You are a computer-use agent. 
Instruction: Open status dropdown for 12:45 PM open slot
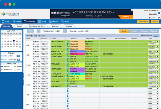(153, 89)
